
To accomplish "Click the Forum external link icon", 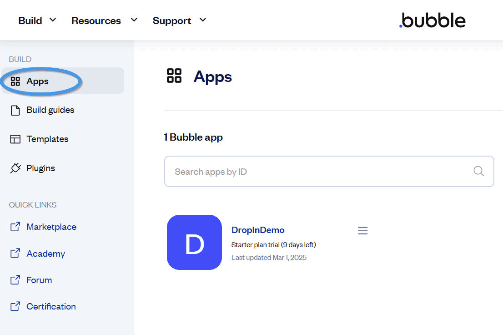I will tap(15, 280).
